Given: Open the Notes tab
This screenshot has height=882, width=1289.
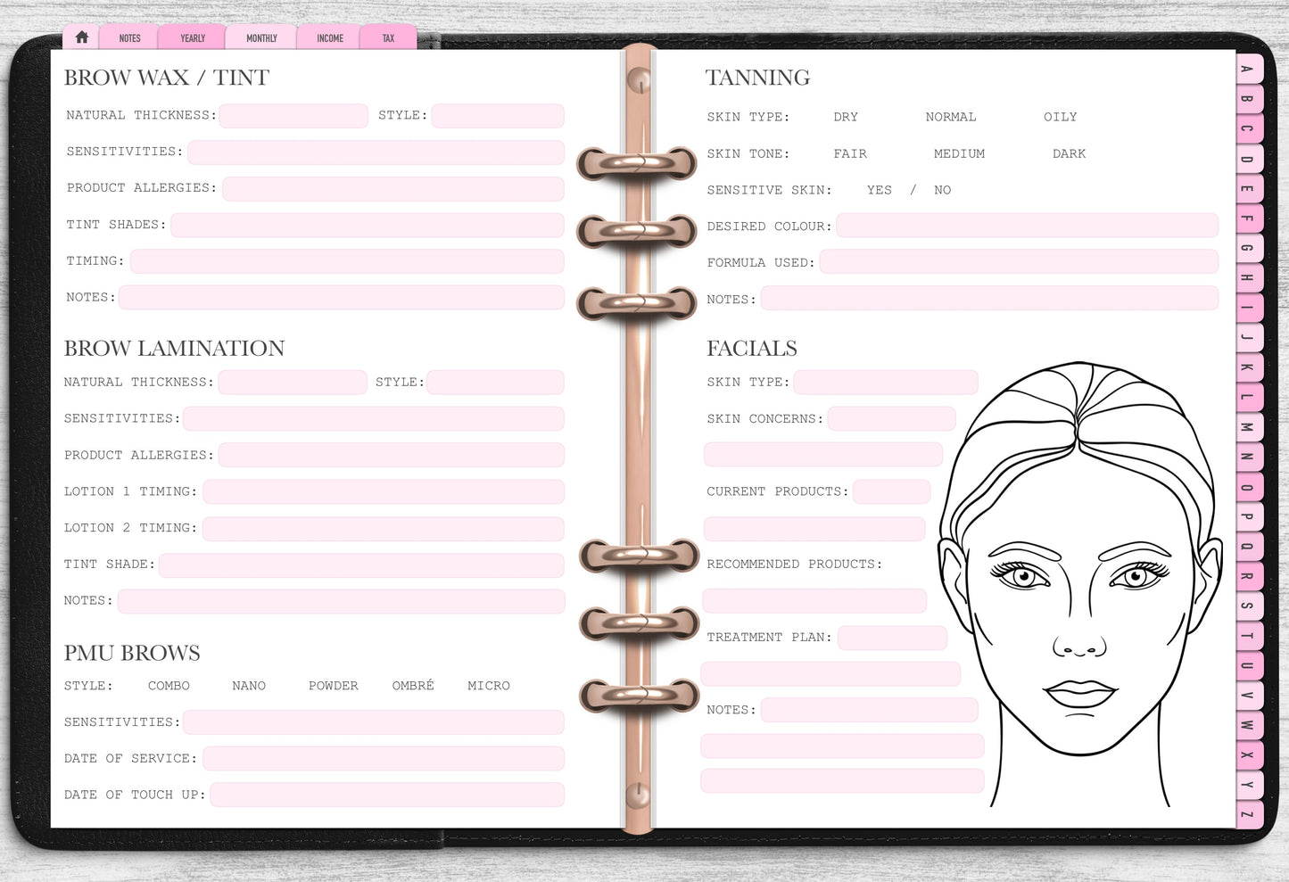Looking at the screenshot, I should tap(130, 38).
